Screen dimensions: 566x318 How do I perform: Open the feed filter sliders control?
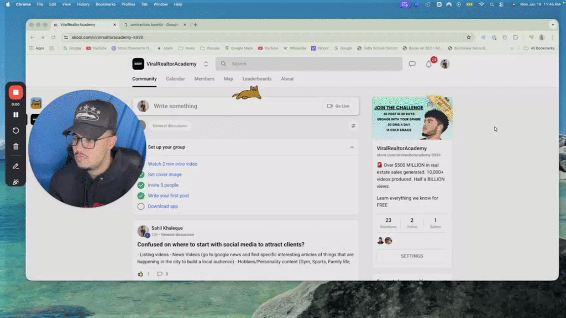[x=354, y=125]
